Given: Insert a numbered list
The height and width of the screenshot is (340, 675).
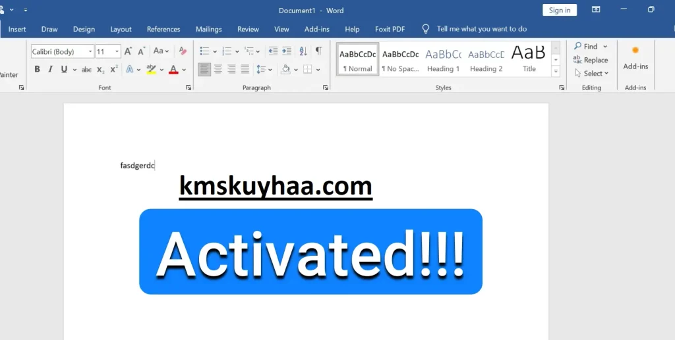Looking at the screenshot, I should pyautogui.click(x=227, y=51).
